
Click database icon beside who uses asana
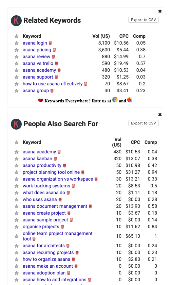point(60,200)
